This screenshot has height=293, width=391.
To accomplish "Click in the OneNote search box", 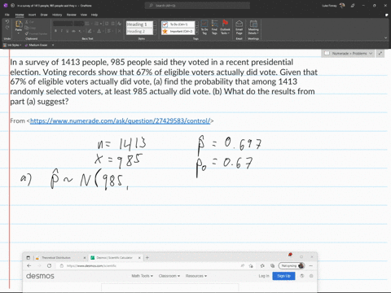I will point(197,6).
